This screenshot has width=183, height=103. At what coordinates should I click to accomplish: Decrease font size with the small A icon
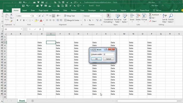pos(43,16)
